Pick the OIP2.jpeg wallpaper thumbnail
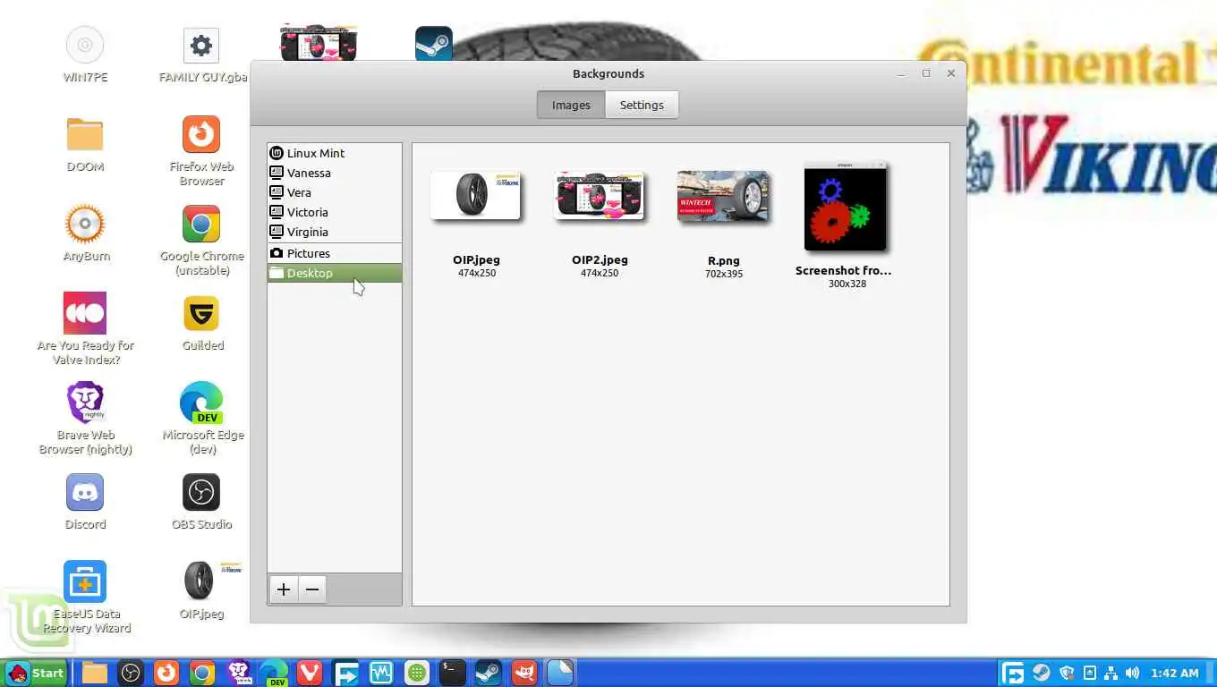Viewport: 1217px width, 687px height. 599,195
